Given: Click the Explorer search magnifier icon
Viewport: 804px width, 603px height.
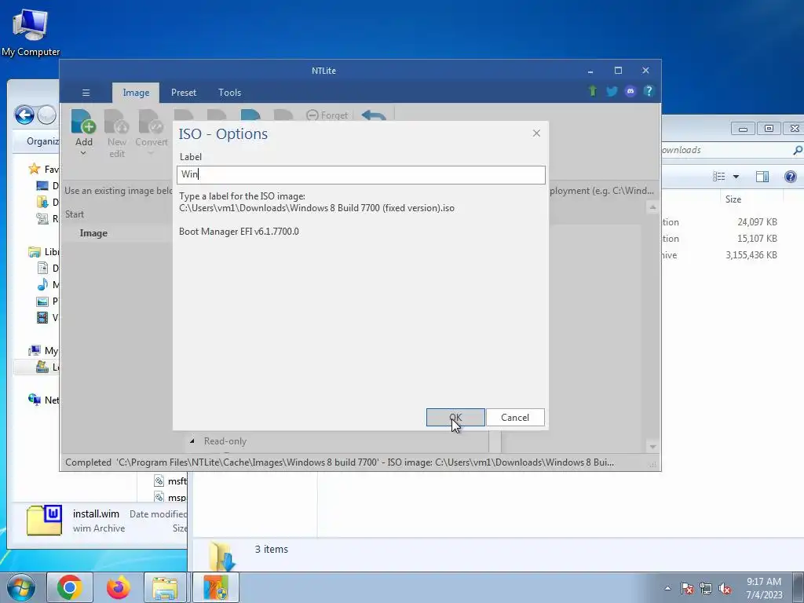Looking at the screenshot, I should tap(798, 150).
